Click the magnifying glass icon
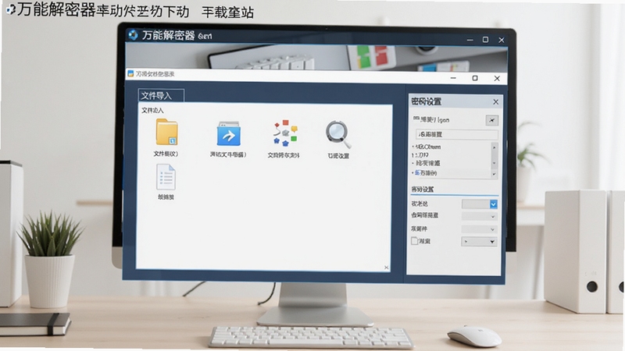Viewport: 625px width, 351px height. pos(338,134)
